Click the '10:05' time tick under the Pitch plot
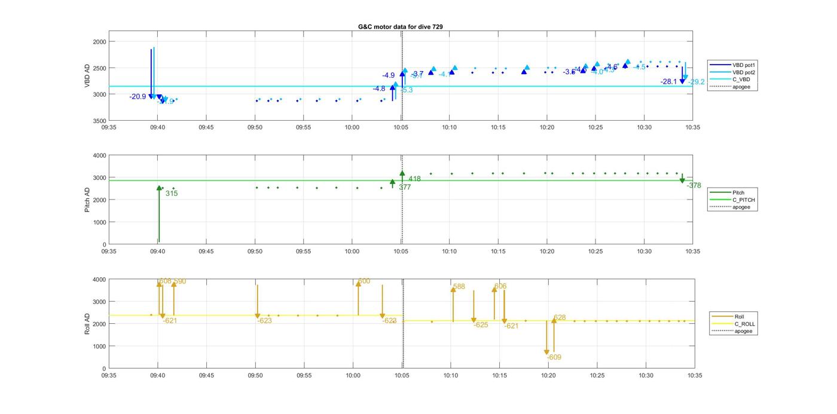Screen dimensions: 837x414 pyautogui.click(x=401, y=252)
